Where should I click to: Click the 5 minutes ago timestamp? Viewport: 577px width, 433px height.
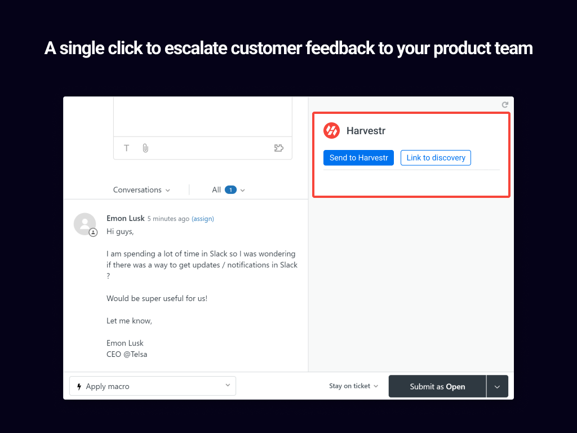point(168,219)
